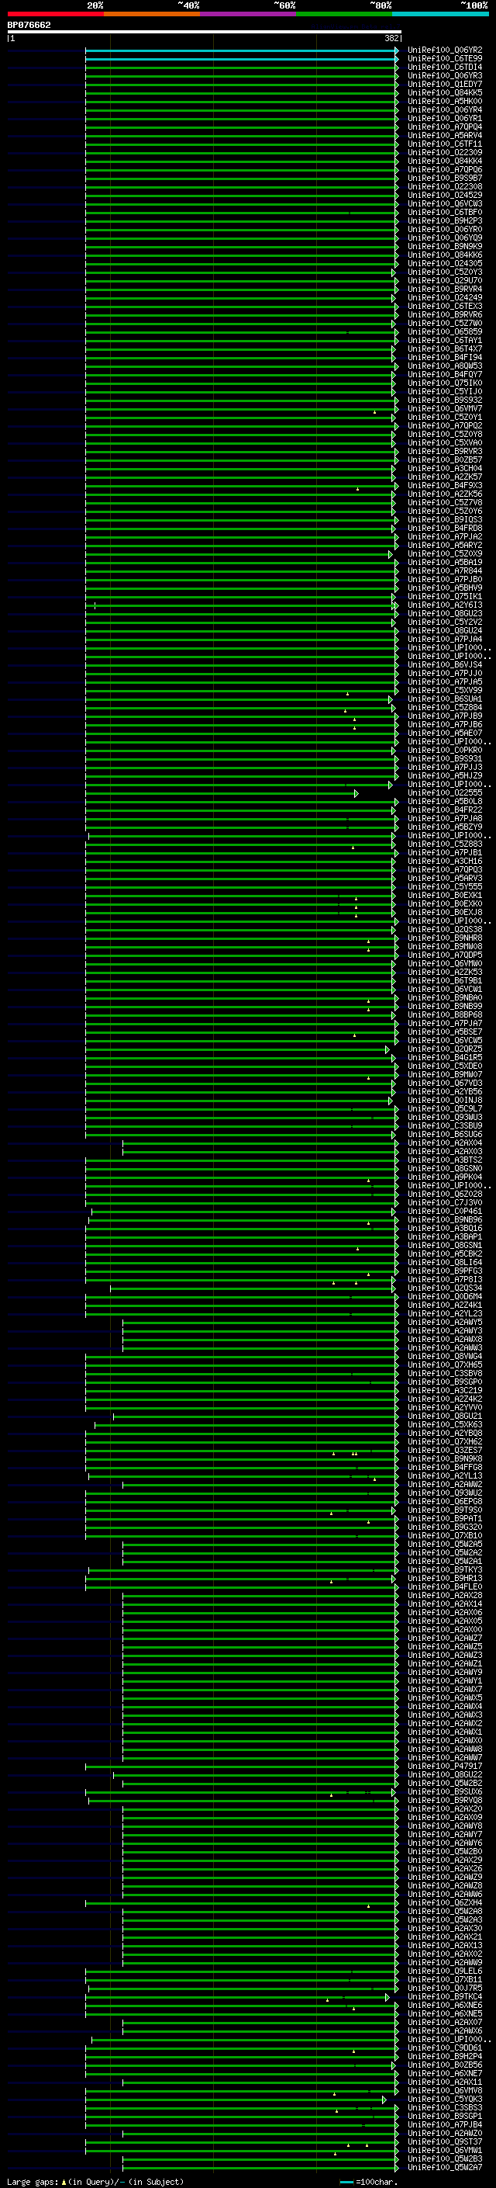Open the UniRef100_Q06YR2 hit label
Image resolution: width=496 pixels, height=2188 pixels.
click(x=445, y=50)
